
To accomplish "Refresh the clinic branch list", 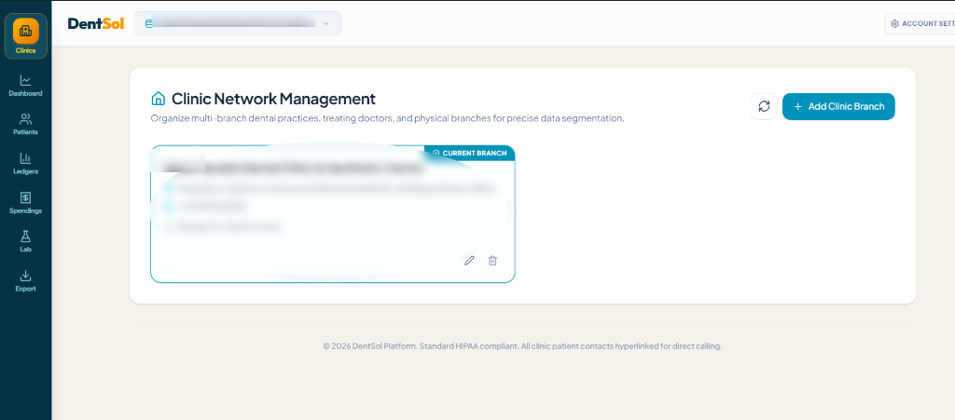I will tap(764, 106).
